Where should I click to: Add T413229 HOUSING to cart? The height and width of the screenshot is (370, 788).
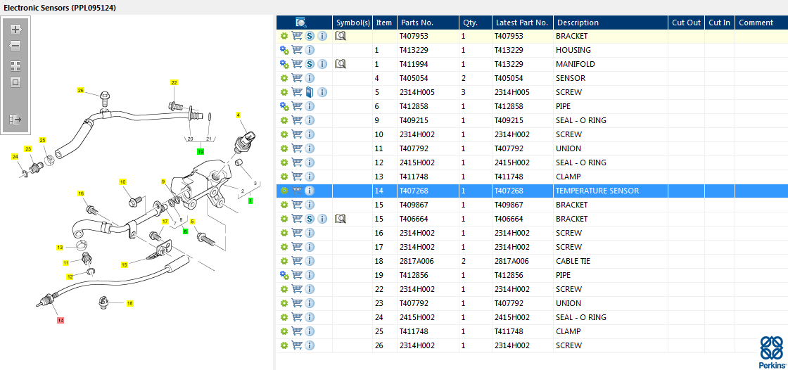tap(297, 50)
